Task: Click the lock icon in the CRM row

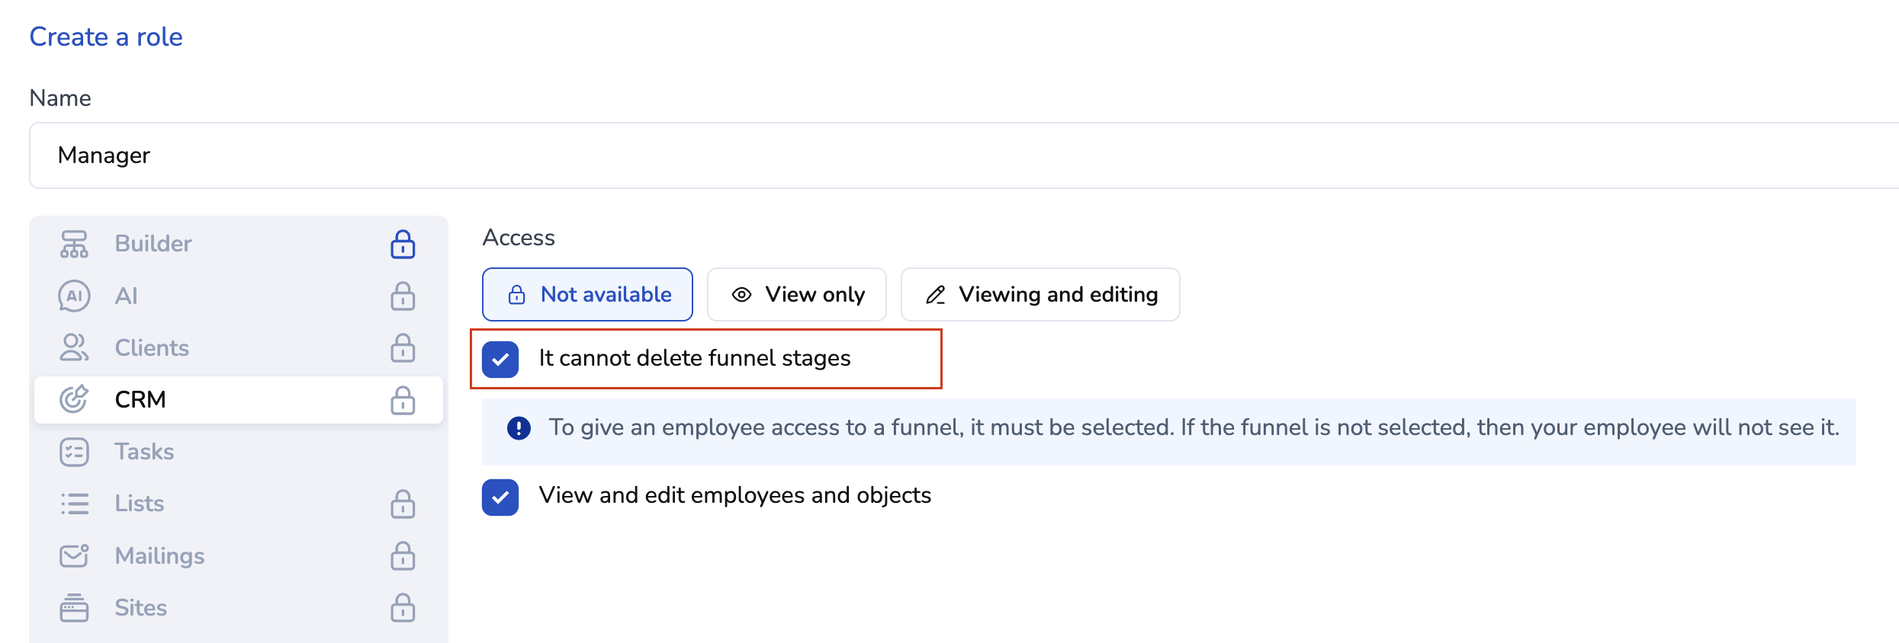Action: pyautogui.click(x=403, y=400)
